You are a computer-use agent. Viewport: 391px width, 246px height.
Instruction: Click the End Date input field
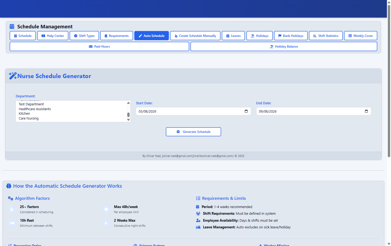(x=314, y=111)
